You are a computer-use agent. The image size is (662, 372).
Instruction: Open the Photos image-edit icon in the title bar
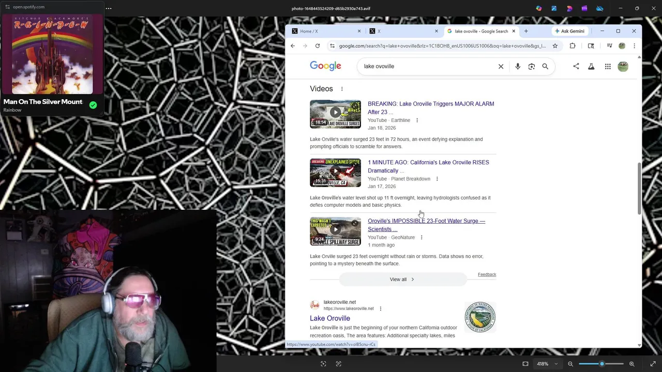point(554,8)
